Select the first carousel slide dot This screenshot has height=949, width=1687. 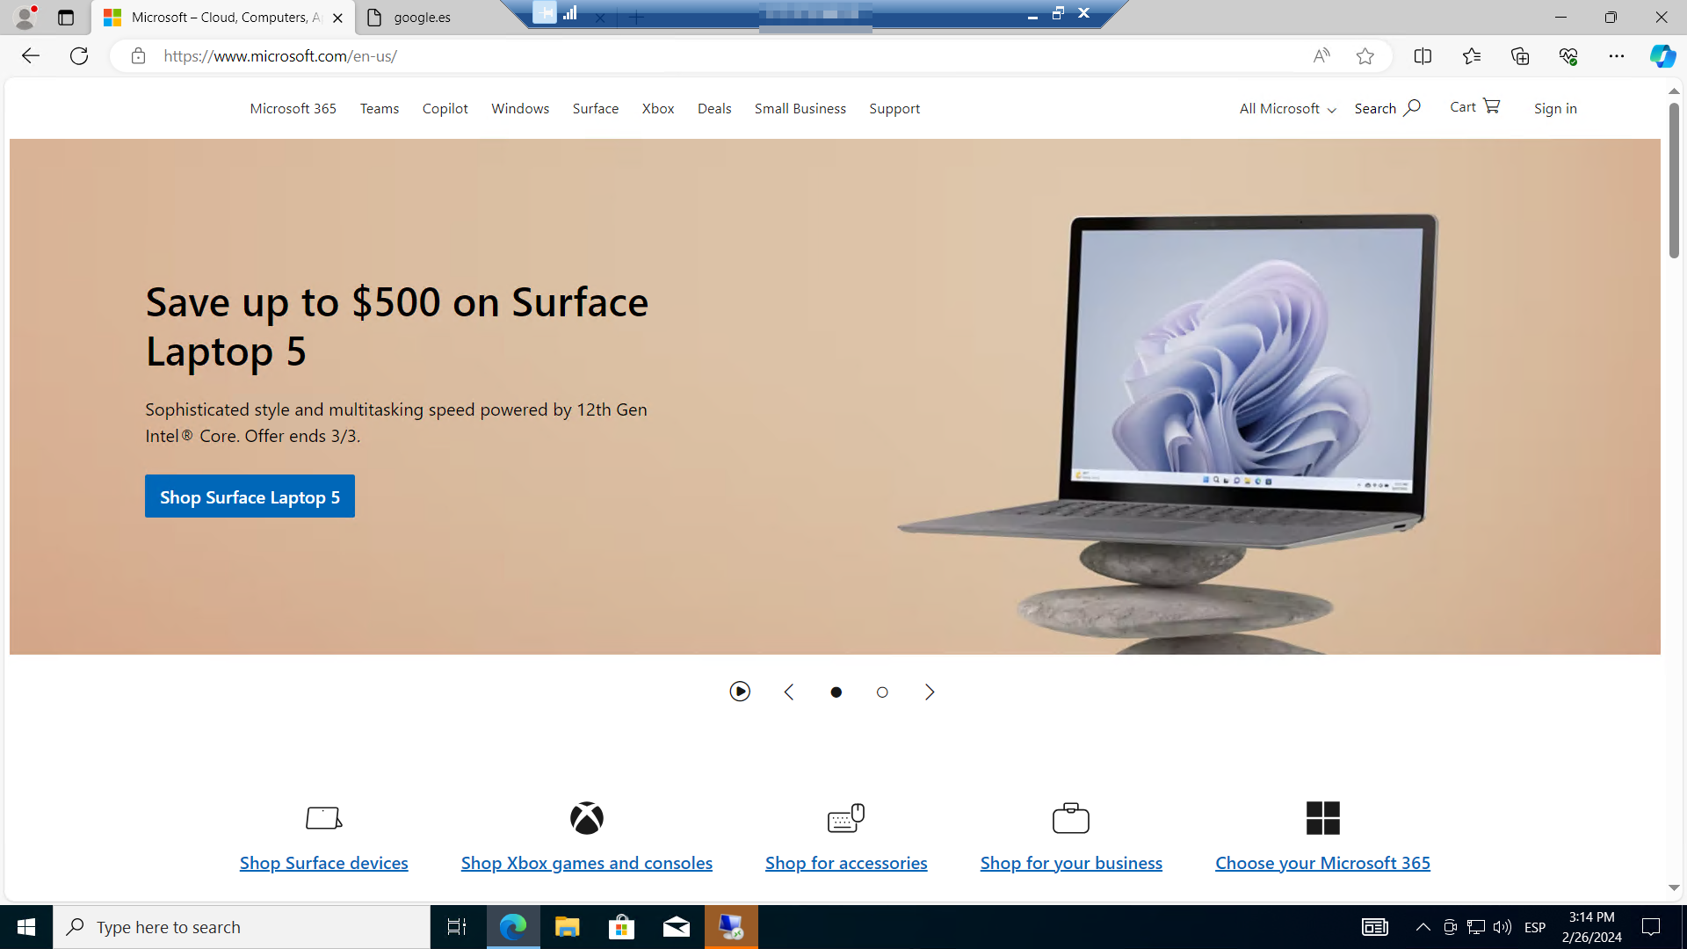pyautogui.click(x=836, y=692)
